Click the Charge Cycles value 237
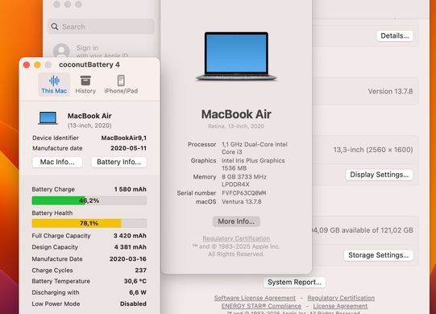 pyautogui.click(x=141, y=270)
